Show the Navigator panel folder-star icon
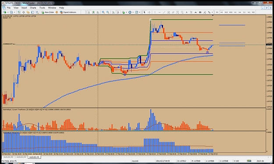Screen dimensions: 274x164 (28, 12)
